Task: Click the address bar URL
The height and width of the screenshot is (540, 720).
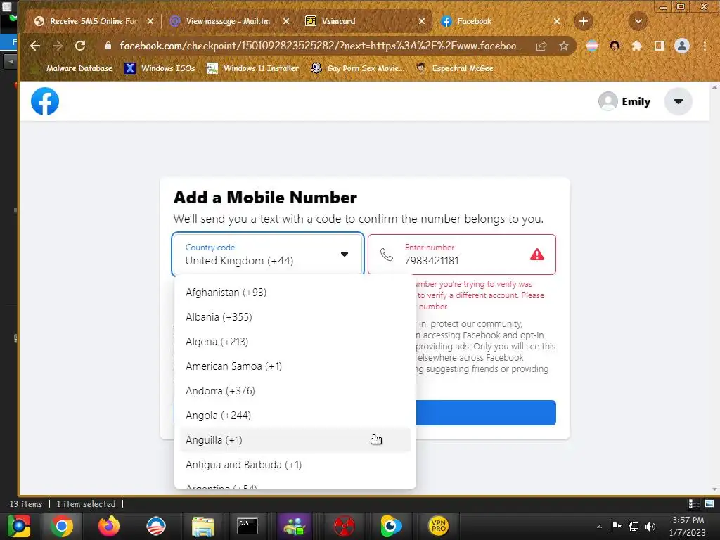Action: click(x=321, y=46)
